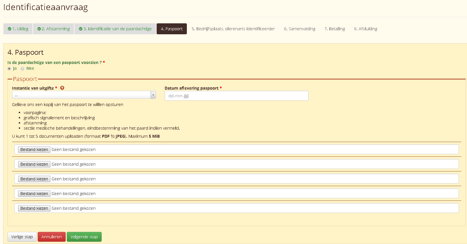The image size is (467, 244).
Task: Open step 7. Betaling tab
Action: pyautogui.click(x=335, y=29)
